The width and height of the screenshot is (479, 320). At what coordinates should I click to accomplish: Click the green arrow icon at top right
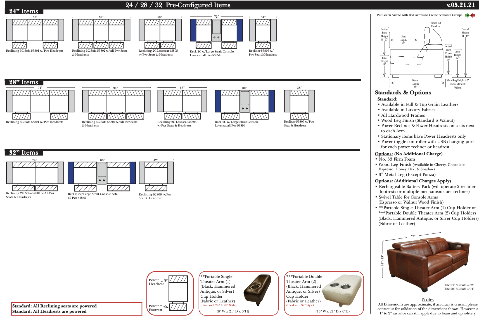467,15
